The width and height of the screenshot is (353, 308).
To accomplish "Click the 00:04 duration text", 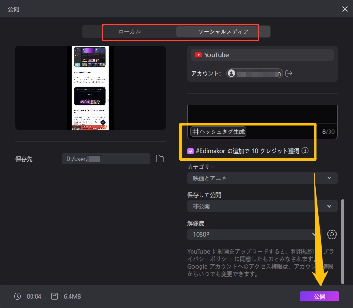I will (x=34, y=296).
